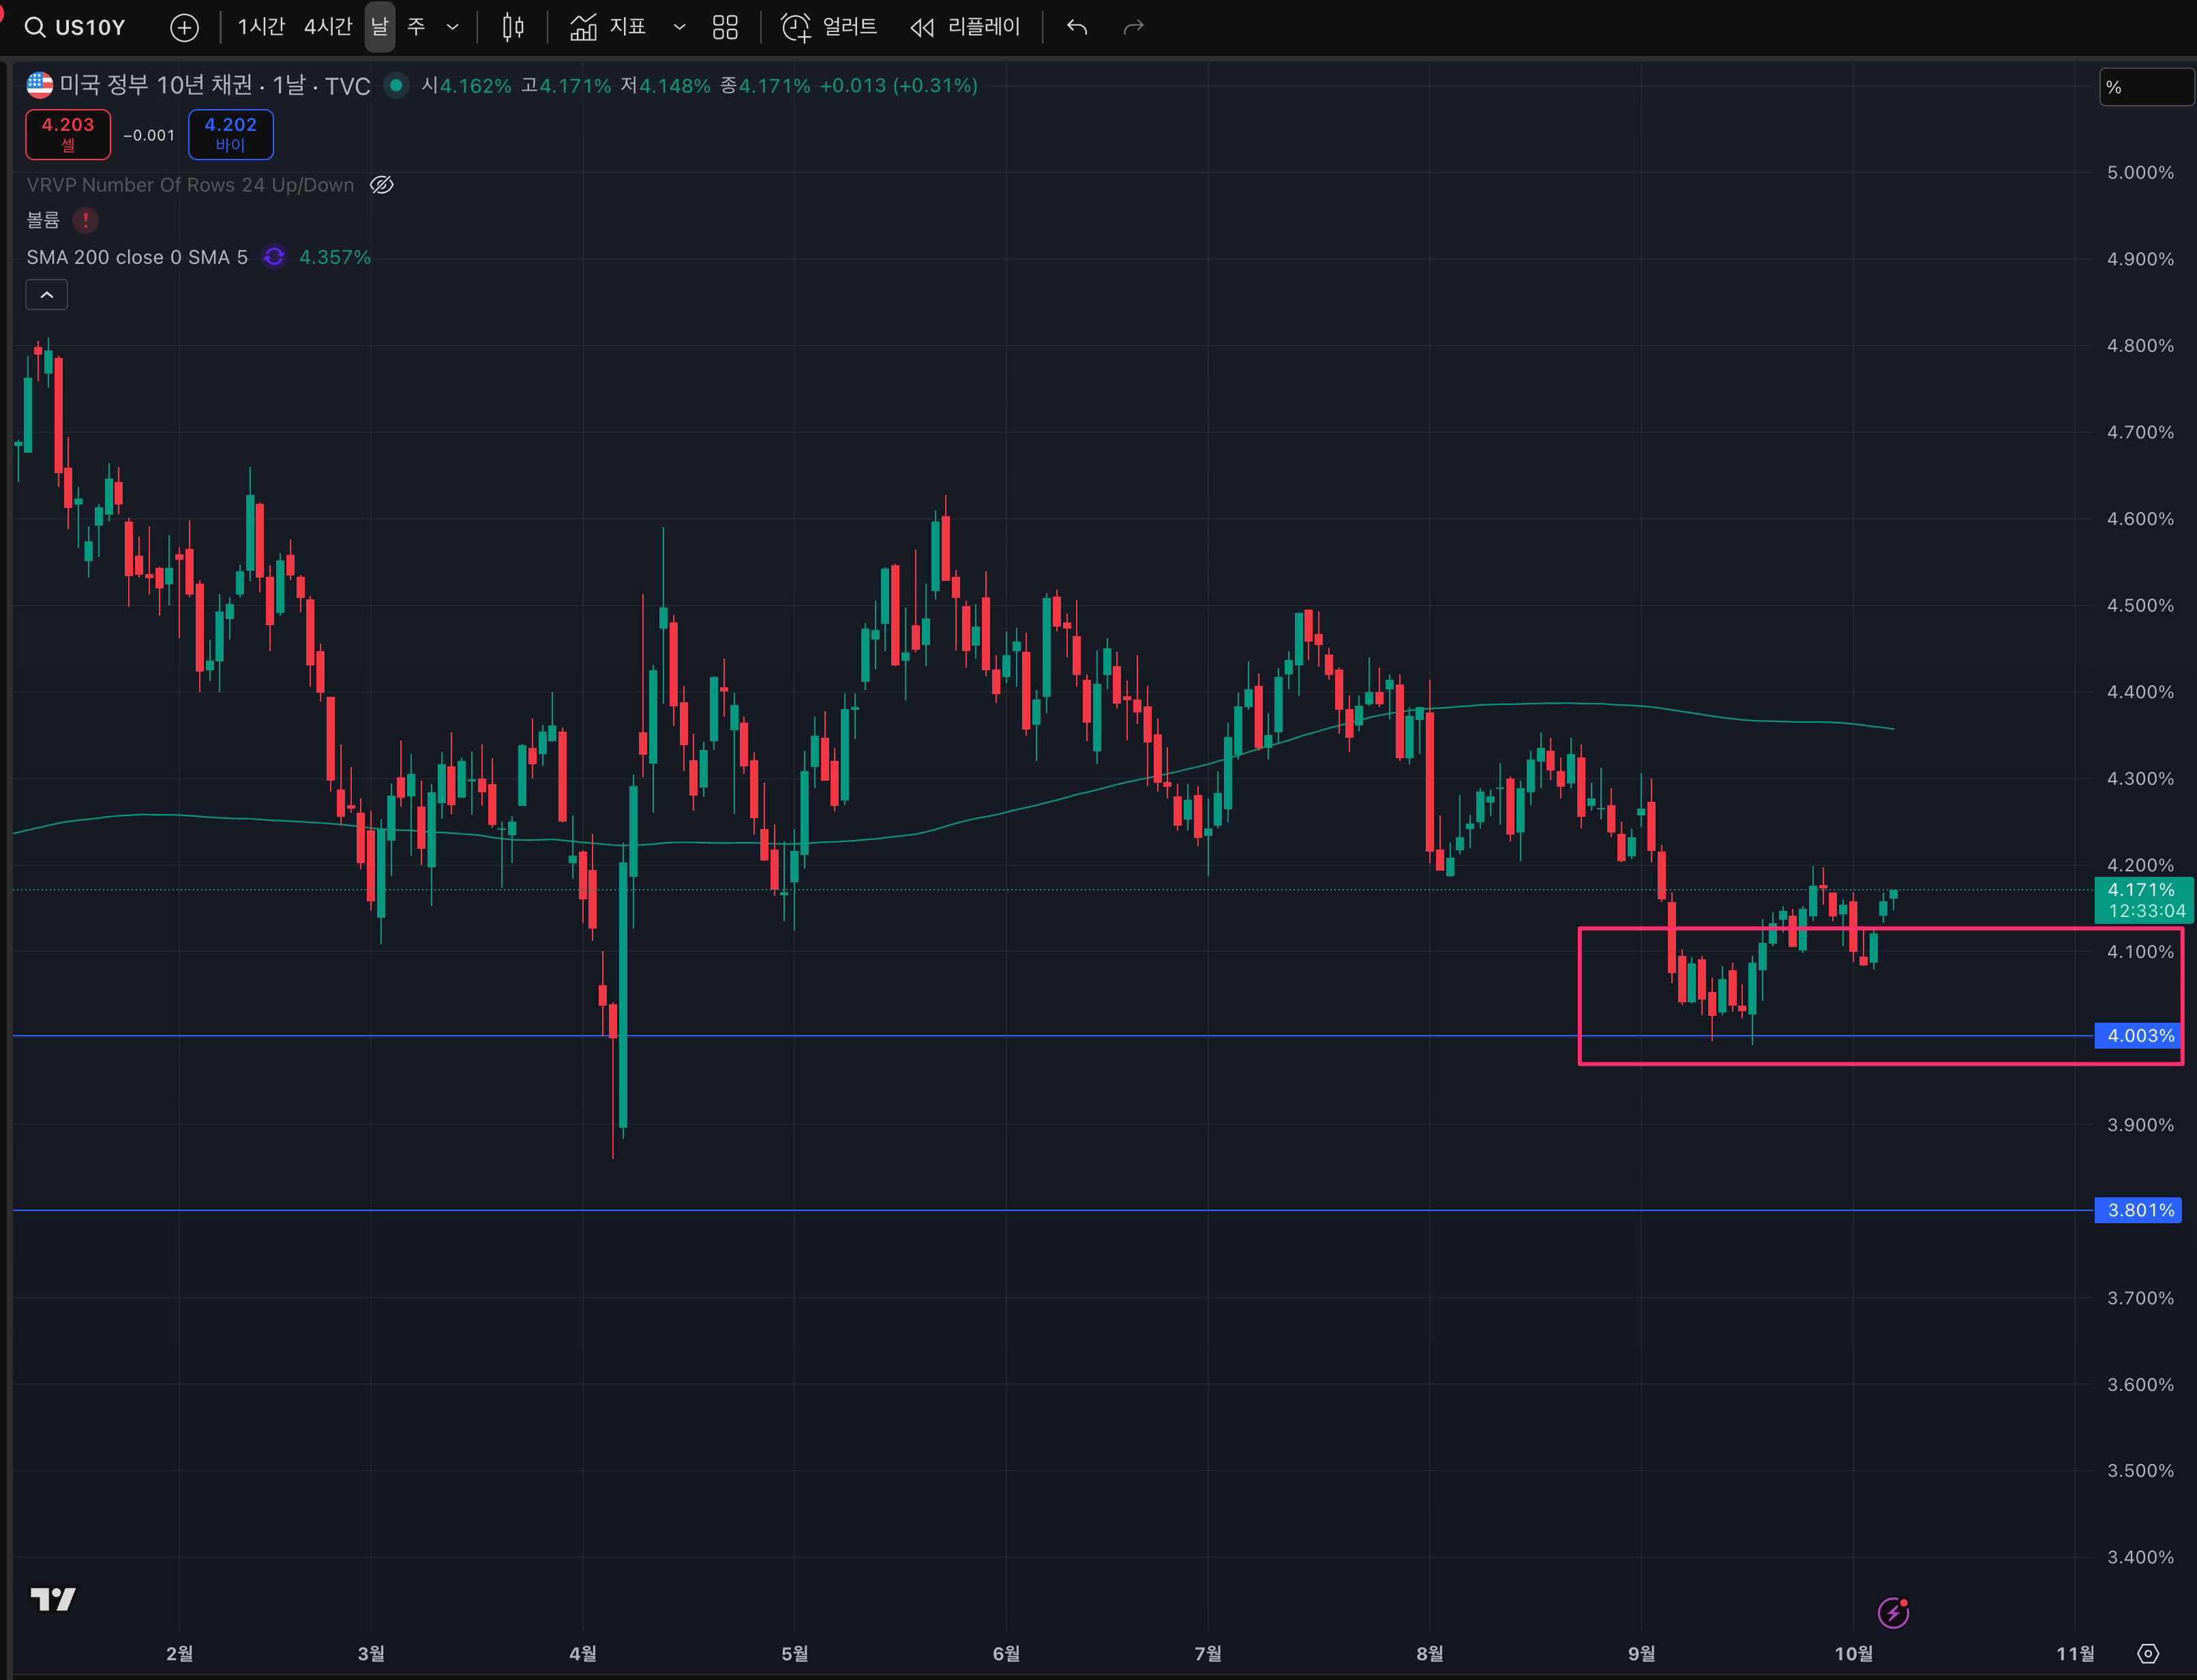Viewport: 2197px width, 1680px height.
Task: Start 리플레이 bar replay
Action: pos(965,27)
